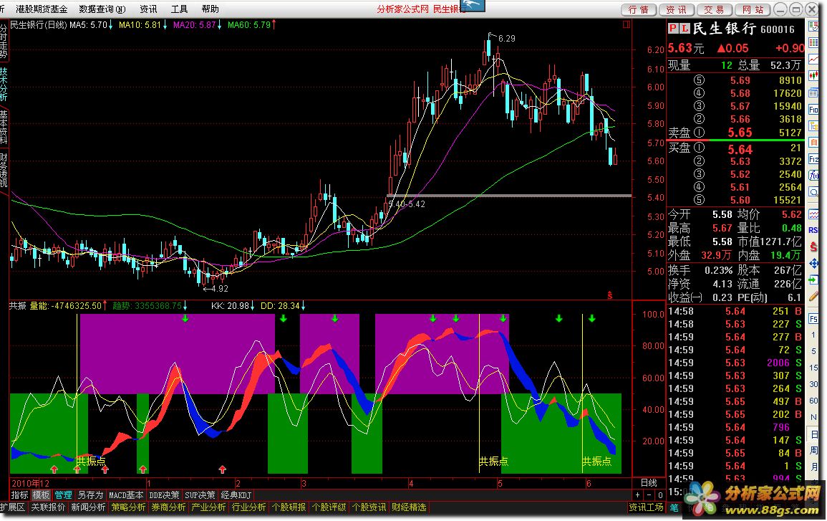Open the 券商分析 tab
This screenshot has width=827, height=521.
(168, 507)
